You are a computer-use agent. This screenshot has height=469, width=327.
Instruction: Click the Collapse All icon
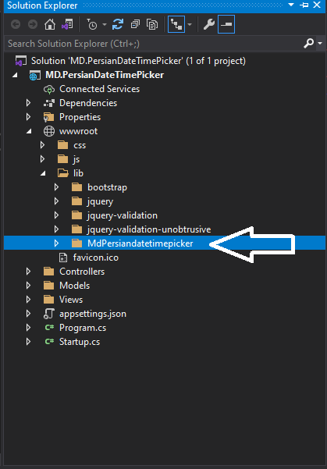point(135,24)
